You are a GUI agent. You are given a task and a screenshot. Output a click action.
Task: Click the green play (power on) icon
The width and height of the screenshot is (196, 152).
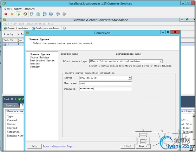point(19,14)
